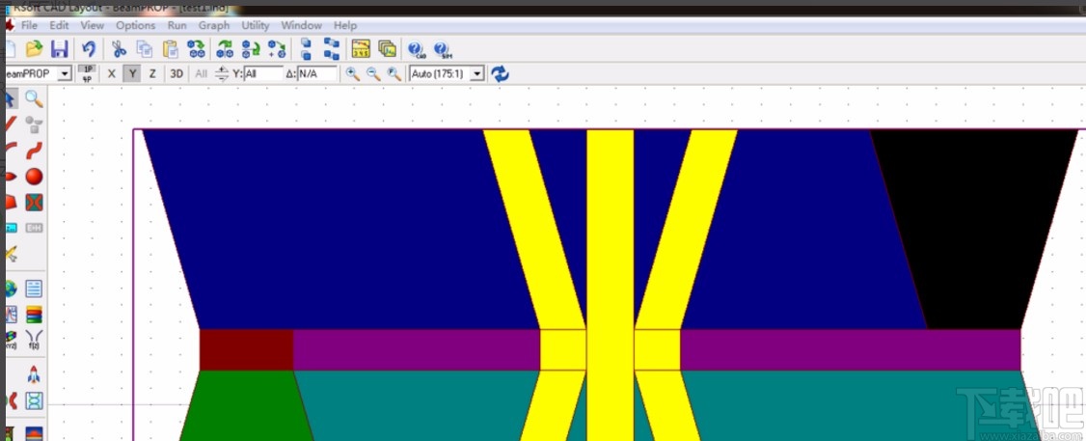Open the folder Open-file icon
This screenshot has height=441, width=1086.
34,49
